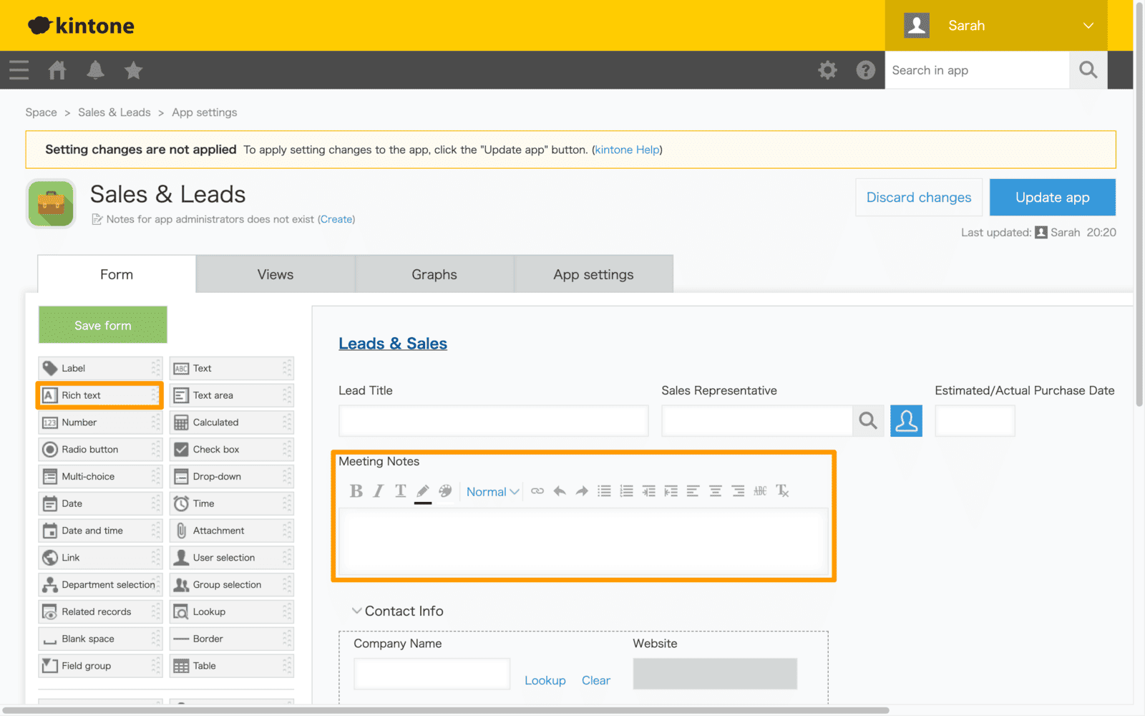Toggle bold in Meeting Notes toolbar
Image resolution: width=1145 pixels, height=716 pixels.
(x=356, y=491)
